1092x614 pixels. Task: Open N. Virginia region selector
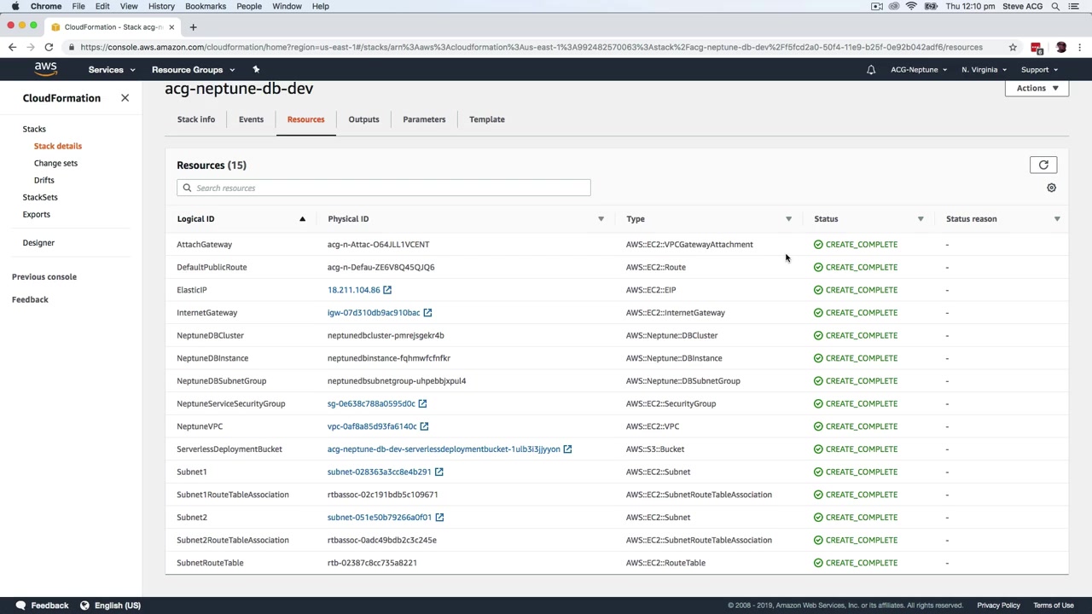pos(984,70)
